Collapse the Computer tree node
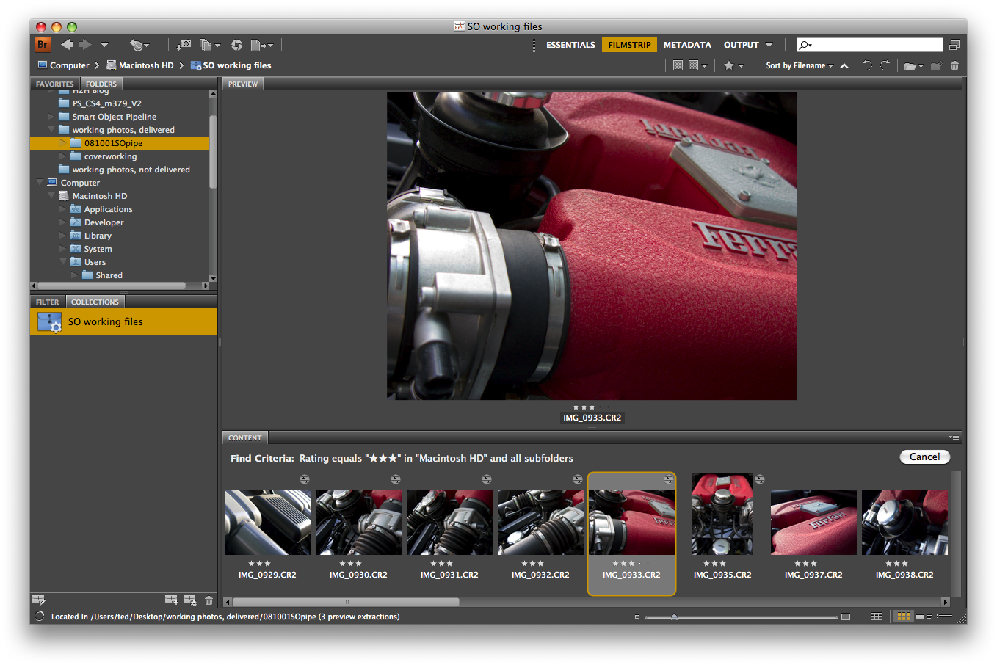997x665 pixels. [x=40, y=183]
